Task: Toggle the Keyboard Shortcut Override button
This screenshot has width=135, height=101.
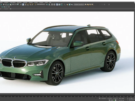Action: pyautogui.click(x=23, y=4)
